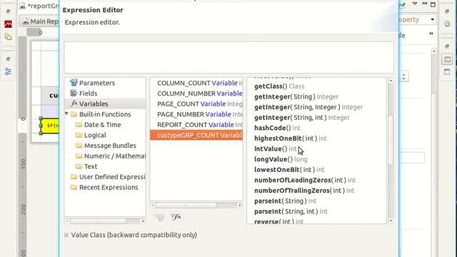Choose parseInt( String, int ) method
The image size is (457, 257).
coord(291,211)
